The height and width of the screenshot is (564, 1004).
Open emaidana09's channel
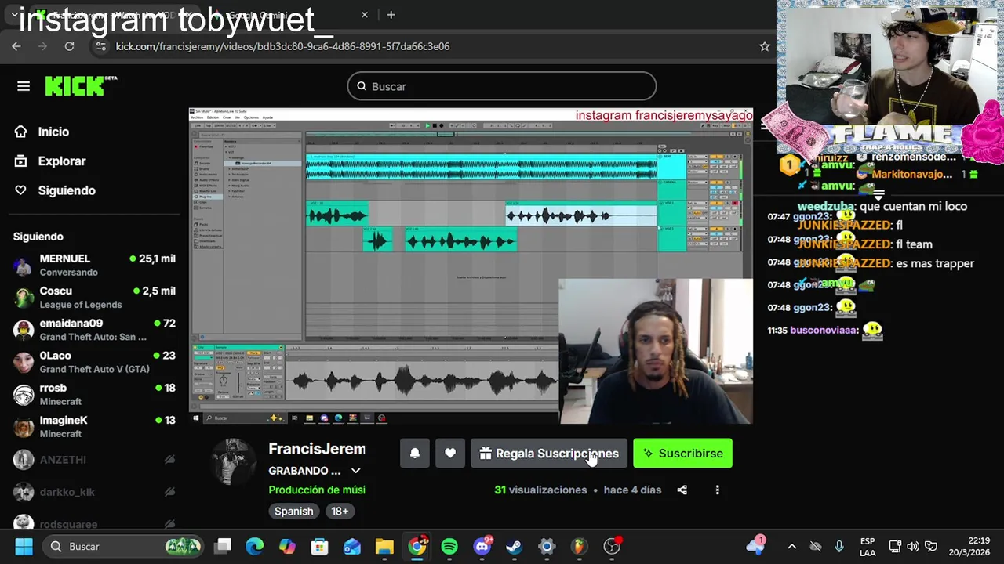coord(94,330)
